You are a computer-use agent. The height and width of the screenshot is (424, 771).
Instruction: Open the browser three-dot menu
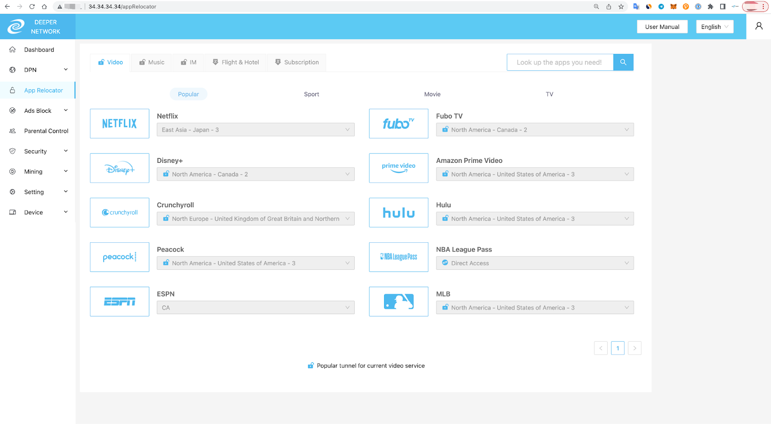[x=764, y=7]
